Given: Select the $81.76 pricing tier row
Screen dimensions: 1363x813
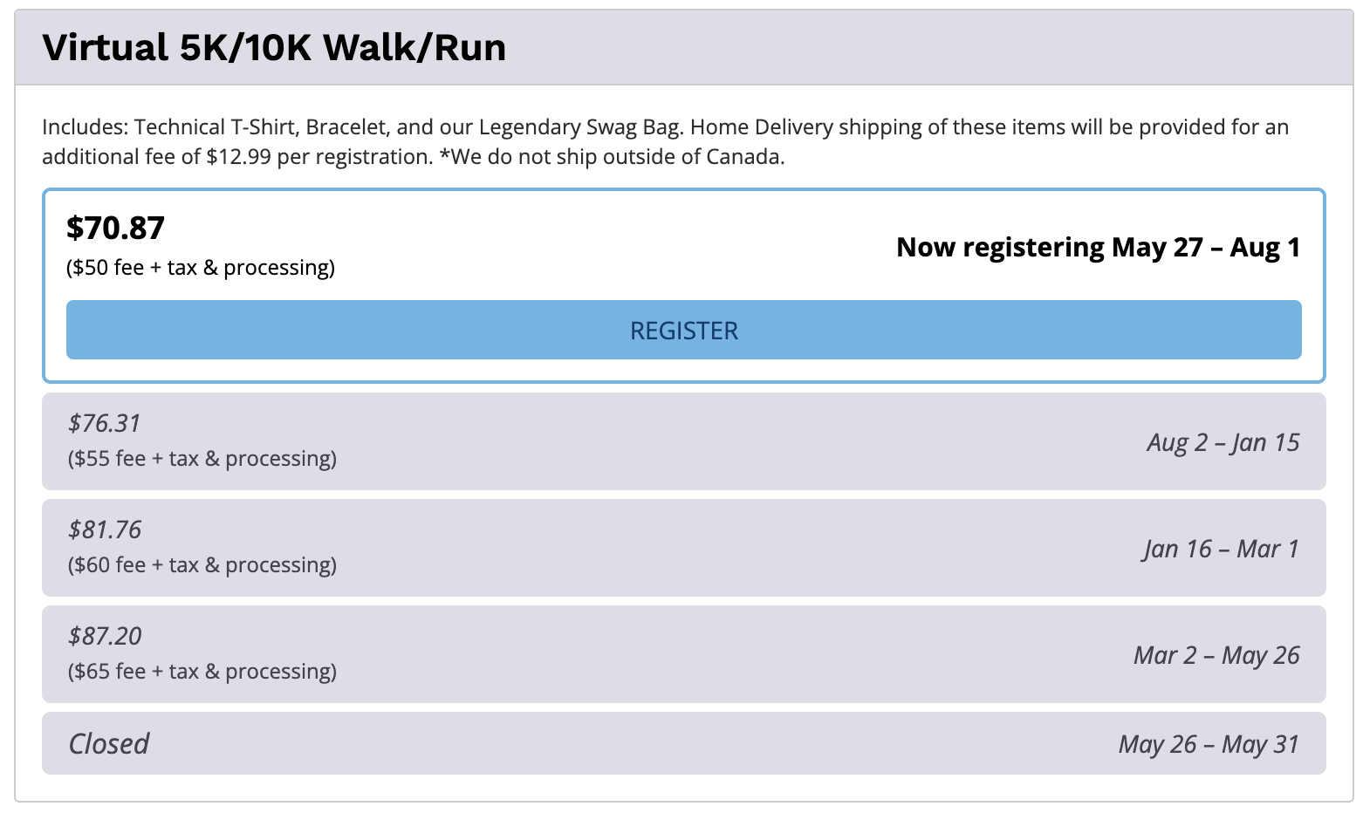Looking at the screenshot, I should [683, 548].
